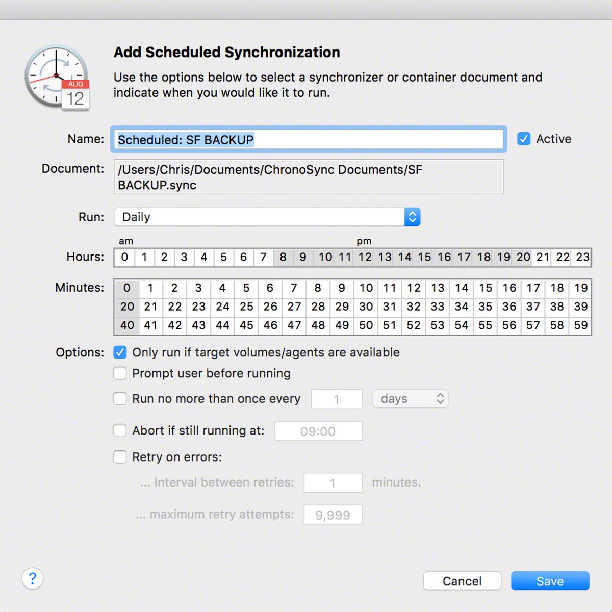Select minute 55 in the Minutes grid
Screen dimensions: 612x612
pyautogui.click(x=486, y=325)
